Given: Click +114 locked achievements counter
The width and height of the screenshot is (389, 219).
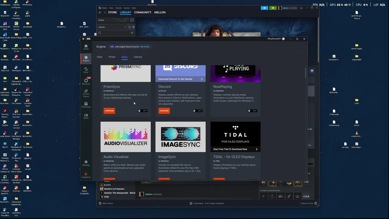Looking at the screenshot, I should click(306, 196).
